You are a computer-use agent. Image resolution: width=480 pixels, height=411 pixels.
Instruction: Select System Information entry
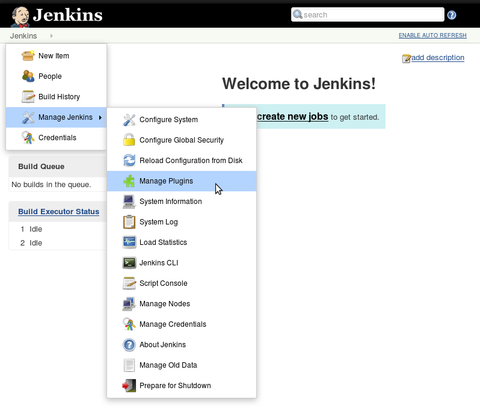click(x=182, y=202)
